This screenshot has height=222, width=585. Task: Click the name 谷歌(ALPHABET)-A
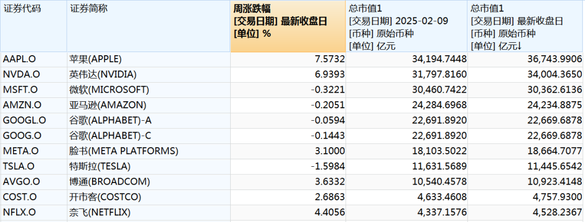click(110, 121)
